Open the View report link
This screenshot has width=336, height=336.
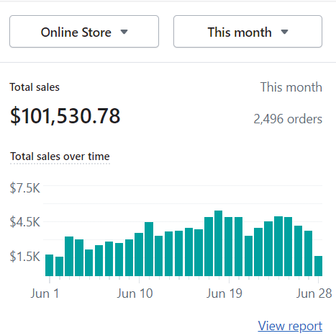click(x=290, y=326)
